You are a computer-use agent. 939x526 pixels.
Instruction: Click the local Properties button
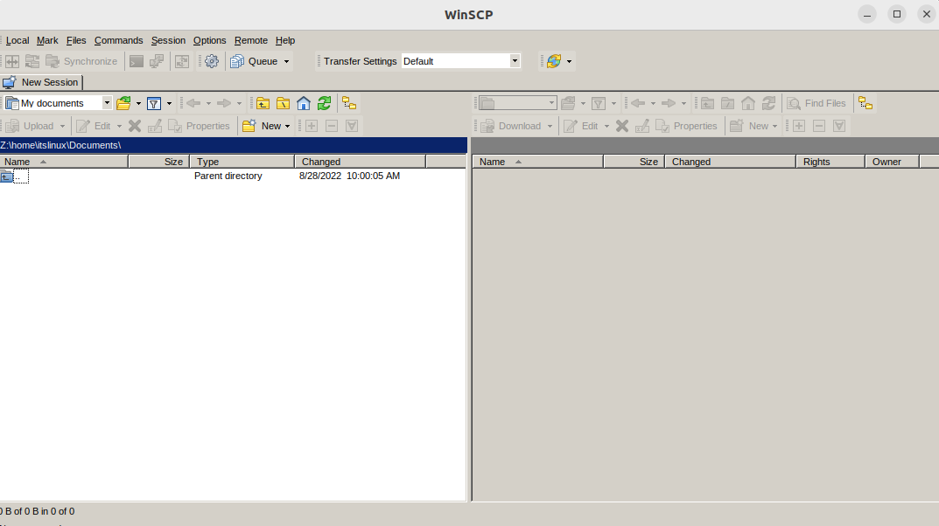tap(200, 126)
